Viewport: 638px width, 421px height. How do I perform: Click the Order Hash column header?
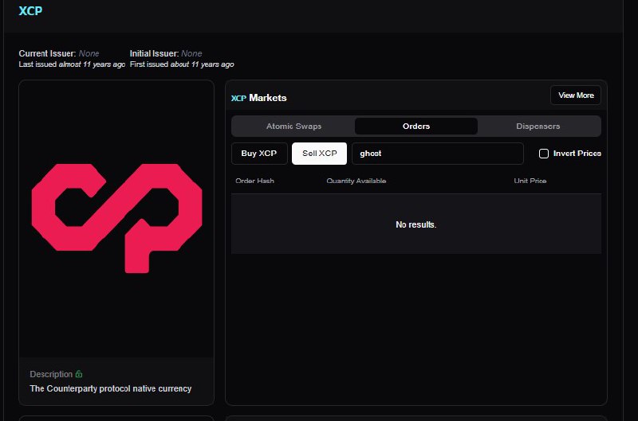click(254, 181)
